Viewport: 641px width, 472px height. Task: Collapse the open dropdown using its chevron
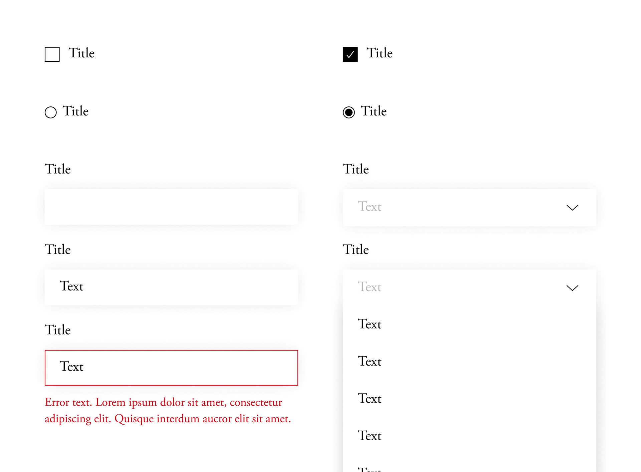click(572, 288)
